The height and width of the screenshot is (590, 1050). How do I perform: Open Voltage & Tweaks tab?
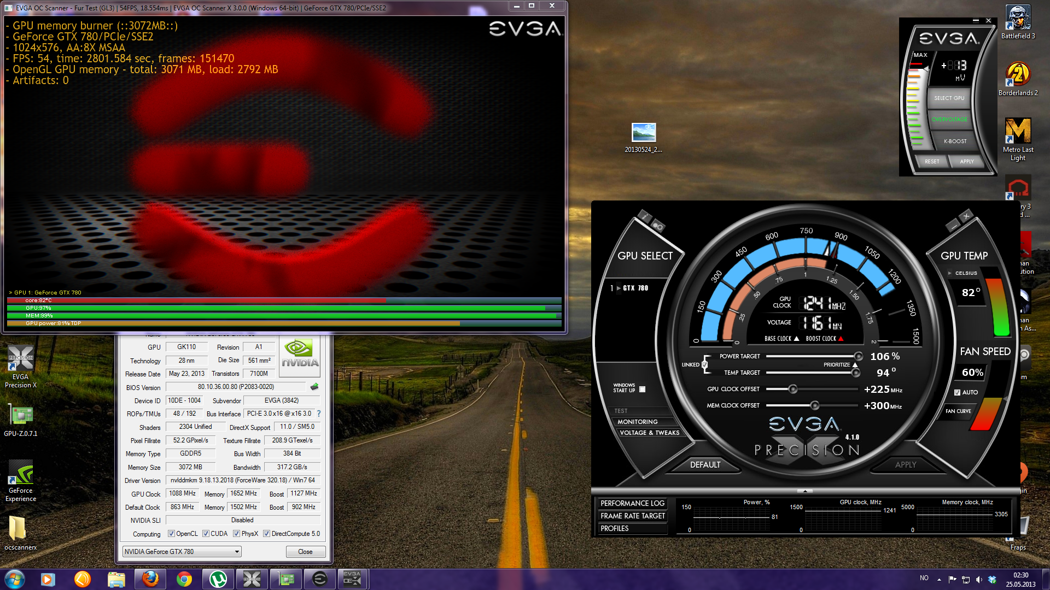point(650,433)
